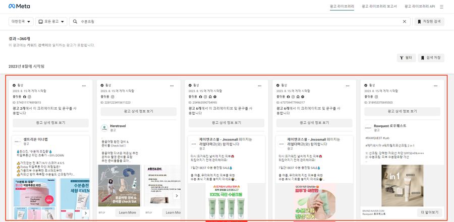Click Messenger icon on ad ID 254963590754995
Screen dimensions: 454x222
(x=214, y=97)
